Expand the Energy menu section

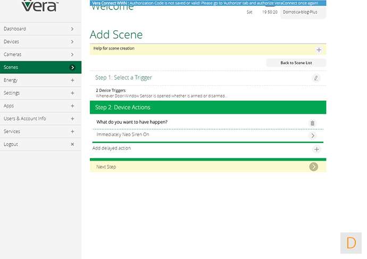coord(72,80)
